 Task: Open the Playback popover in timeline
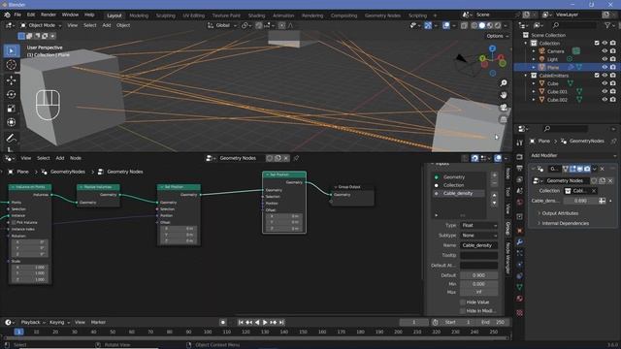33,323
